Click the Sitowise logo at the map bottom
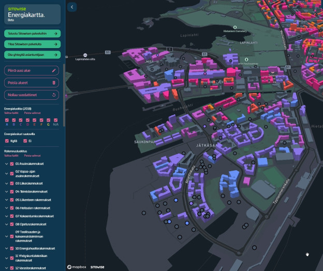Viewport: 323px width, 271px height. coord(97,267)
